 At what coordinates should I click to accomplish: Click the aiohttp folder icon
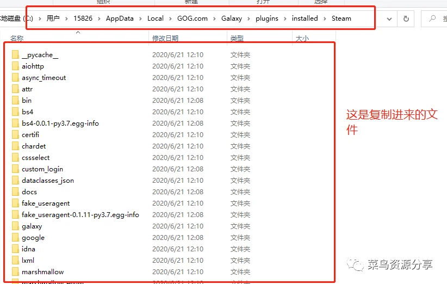(15, 66)
